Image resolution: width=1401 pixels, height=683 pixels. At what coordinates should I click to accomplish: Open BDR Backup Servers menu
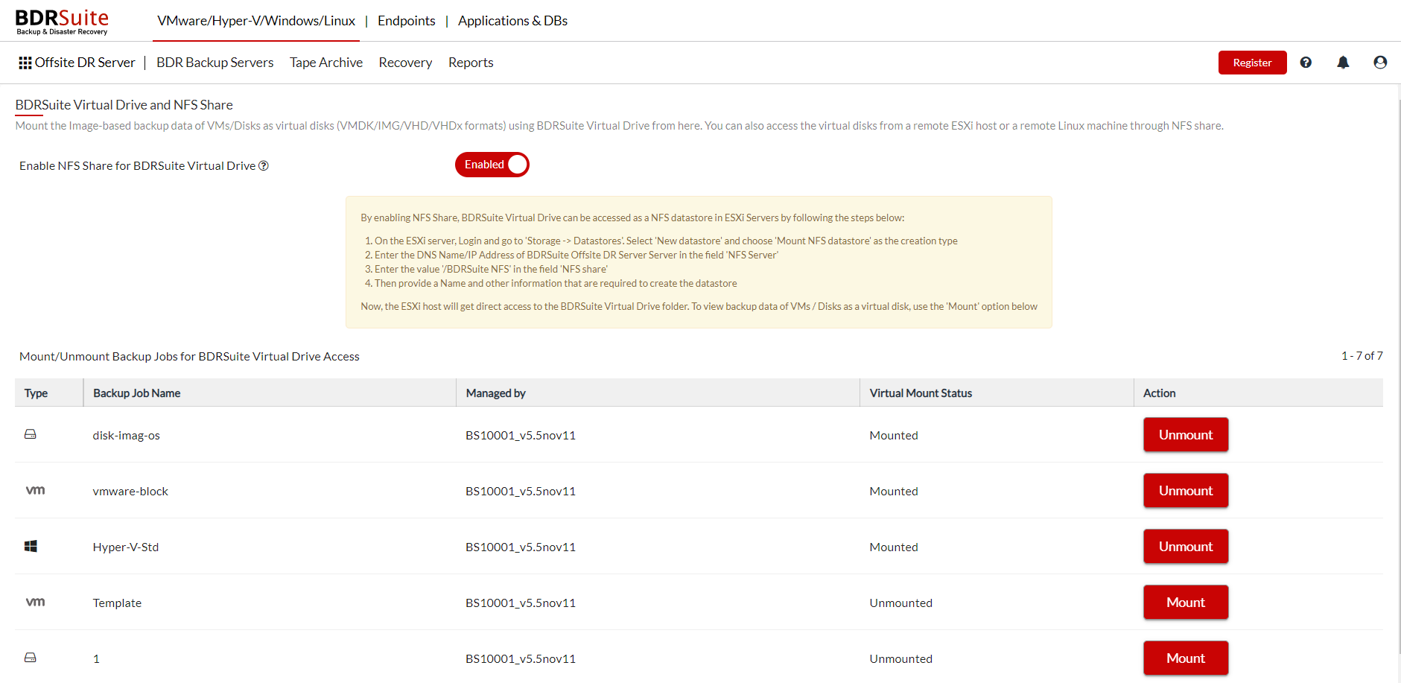(215, 63)
